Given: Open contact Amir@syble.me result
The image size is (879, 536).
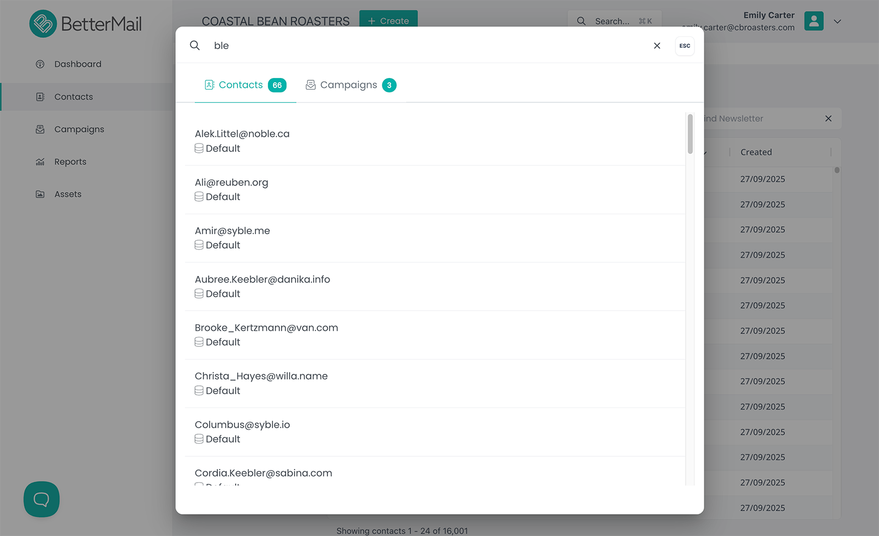Looking at the screenshot, I should pyautogui.click(x=232, y=231).
